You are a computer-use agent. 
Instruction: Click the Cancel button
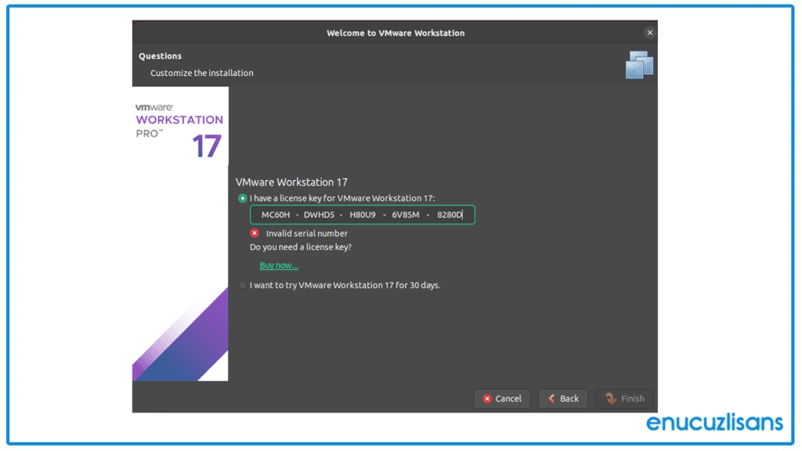click(502, 398)
